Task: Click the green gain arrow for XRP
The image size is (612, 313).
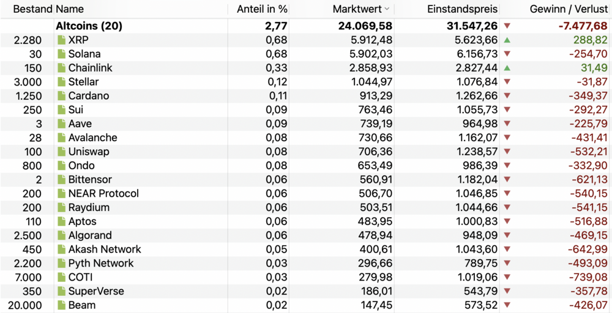Action: (x=507, y=40)
